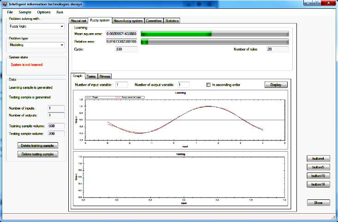Open the Options menu

(44, 12)
